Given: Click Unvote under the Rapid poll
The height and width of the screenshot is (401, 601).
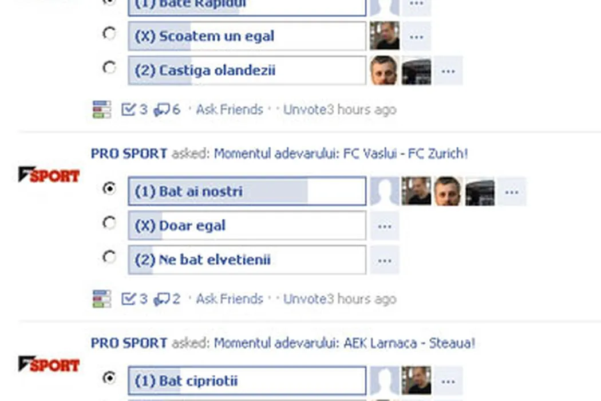Looking at the screenshot, I should point(305,109).
